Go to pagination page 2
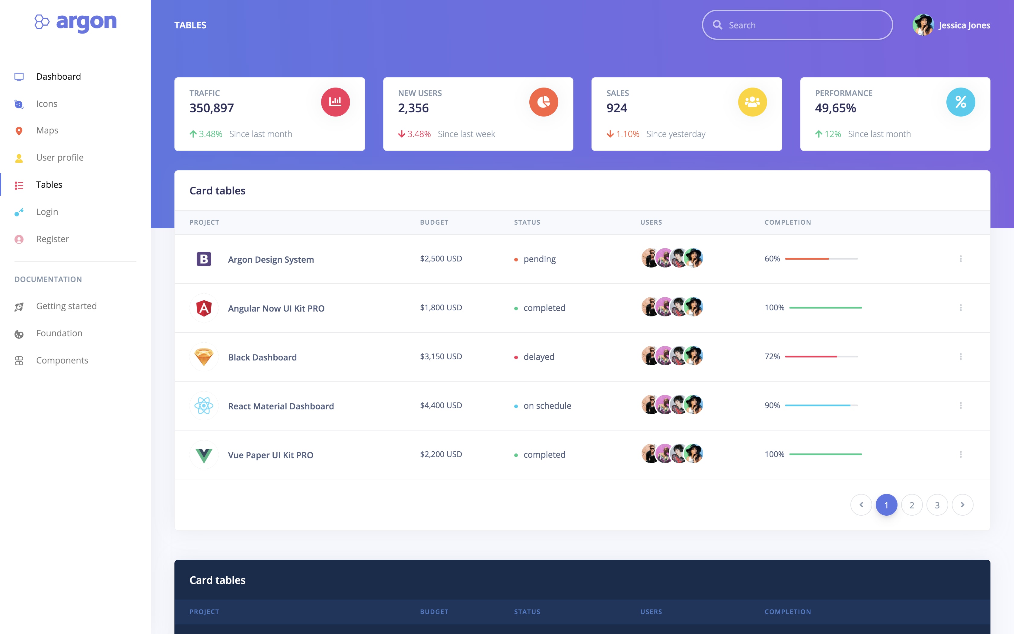The height and width of the screenshot is (634, 1014). [x=912, y=505]
